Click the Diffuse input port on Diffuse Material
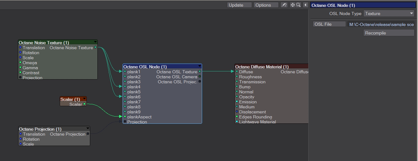The width and height of the screenshot is (418, 161). [x=237, y=72]
